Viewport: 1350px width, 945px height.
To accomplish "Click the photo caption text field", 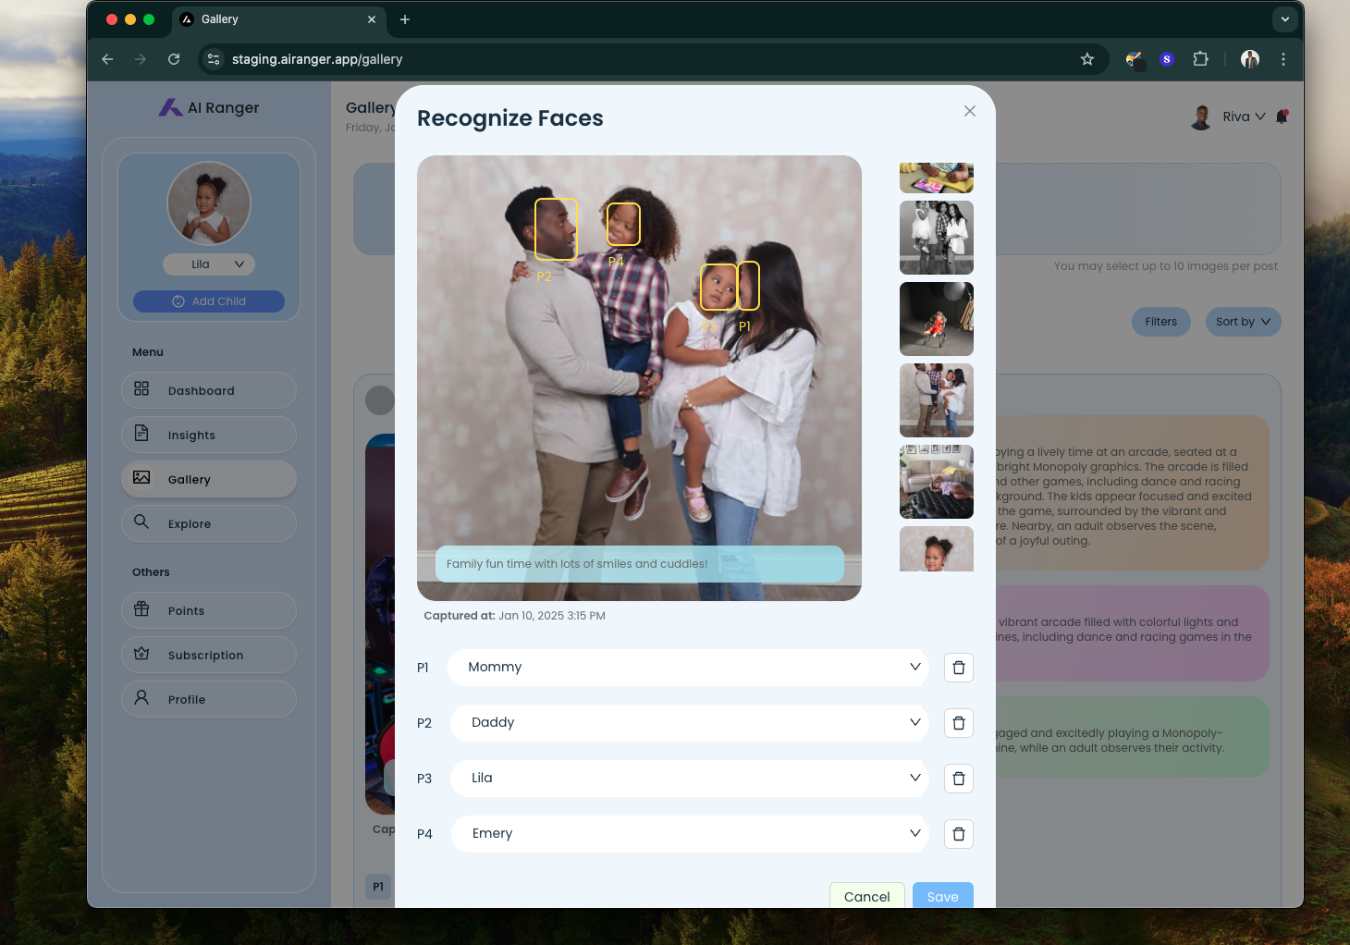I will pyautogui.click(x=639, y=564).
